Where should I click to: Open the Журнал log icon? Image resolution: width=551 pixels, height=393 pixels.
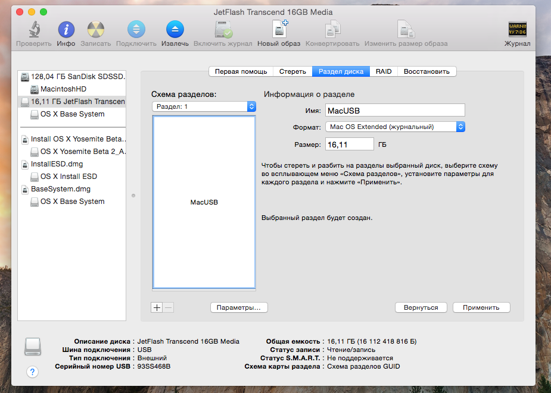pos(517,30)
